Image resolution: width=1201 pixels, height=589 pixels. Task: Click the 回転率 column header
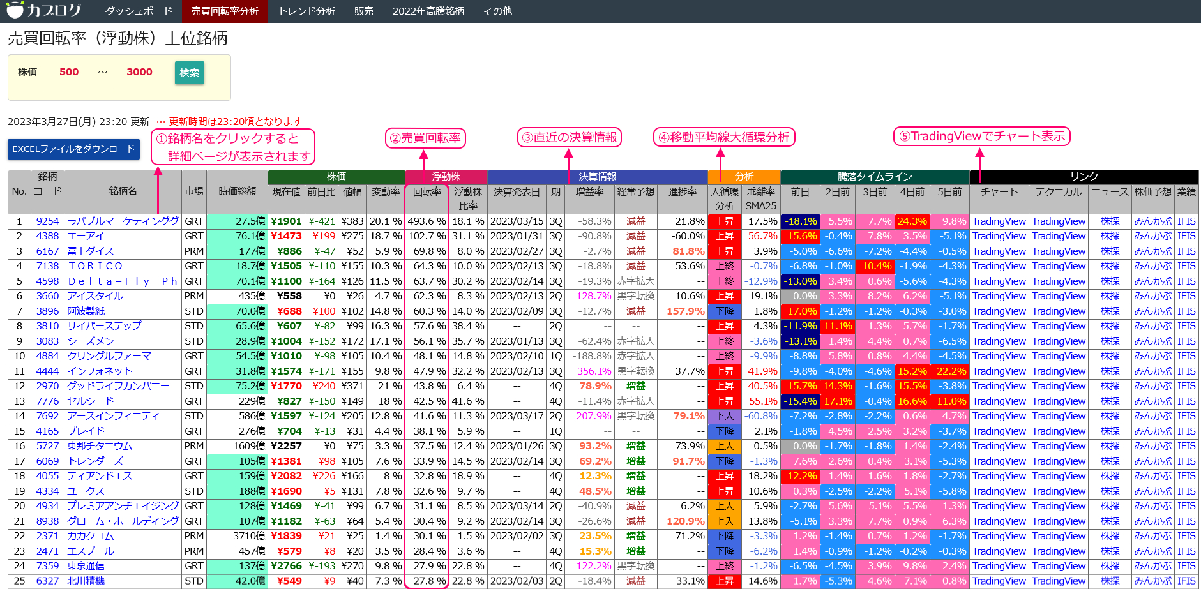click(427, 192)
